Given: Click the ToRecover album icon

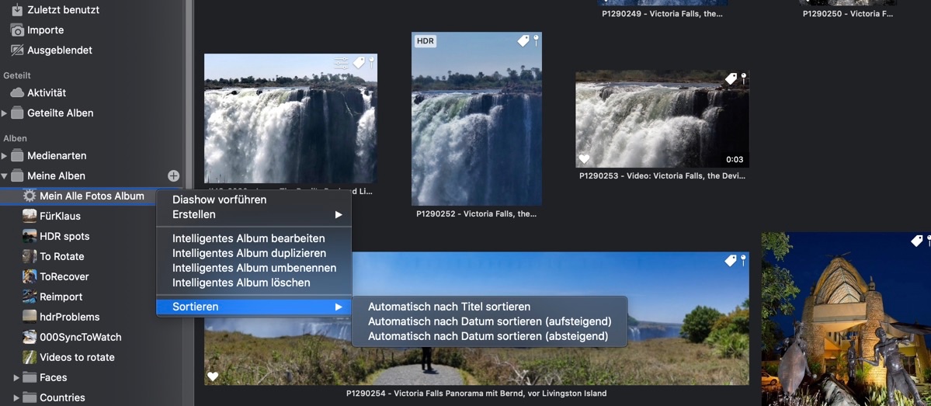Looking at the screenshot, I should click(30, 276).
